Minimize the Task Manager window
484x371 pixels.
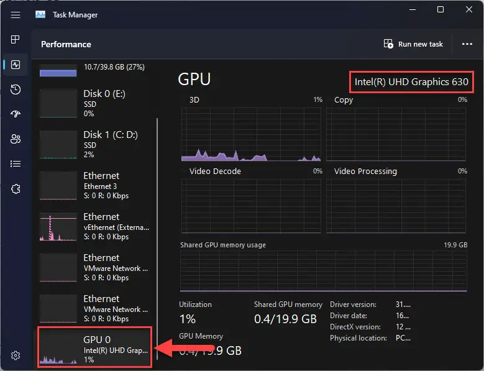pos(413,9)
